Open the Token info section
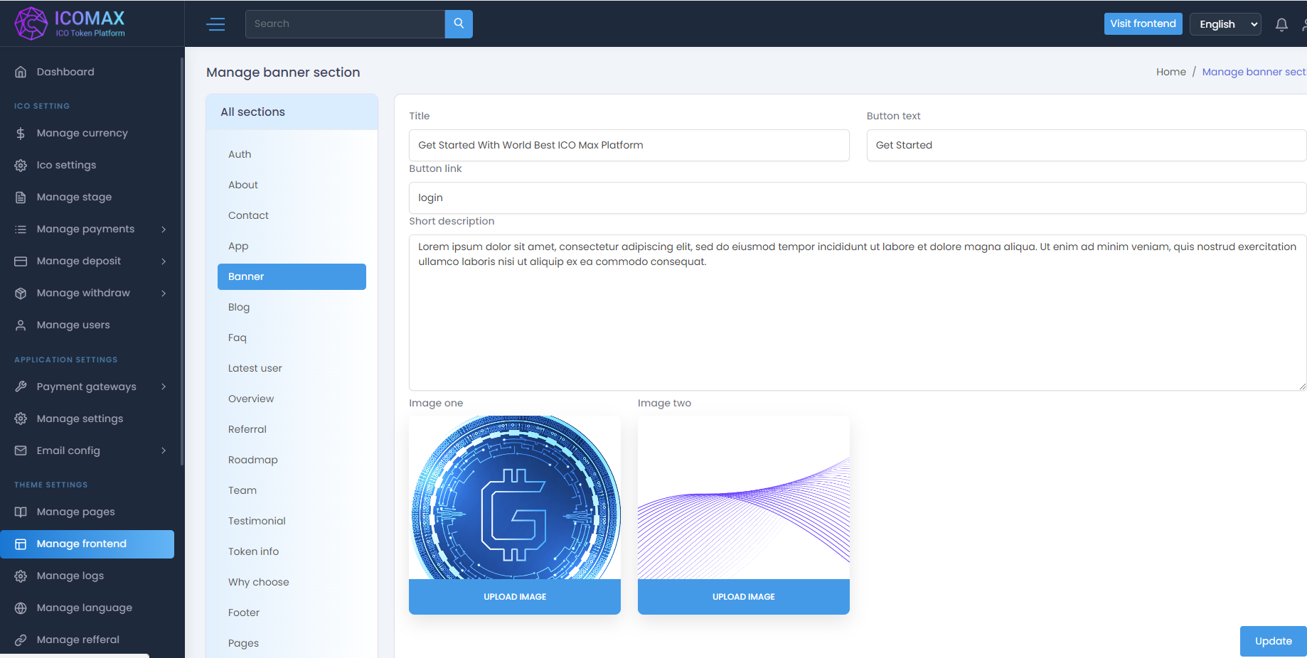The width and height of the screenshot is (1307, 658). point(292,551)
